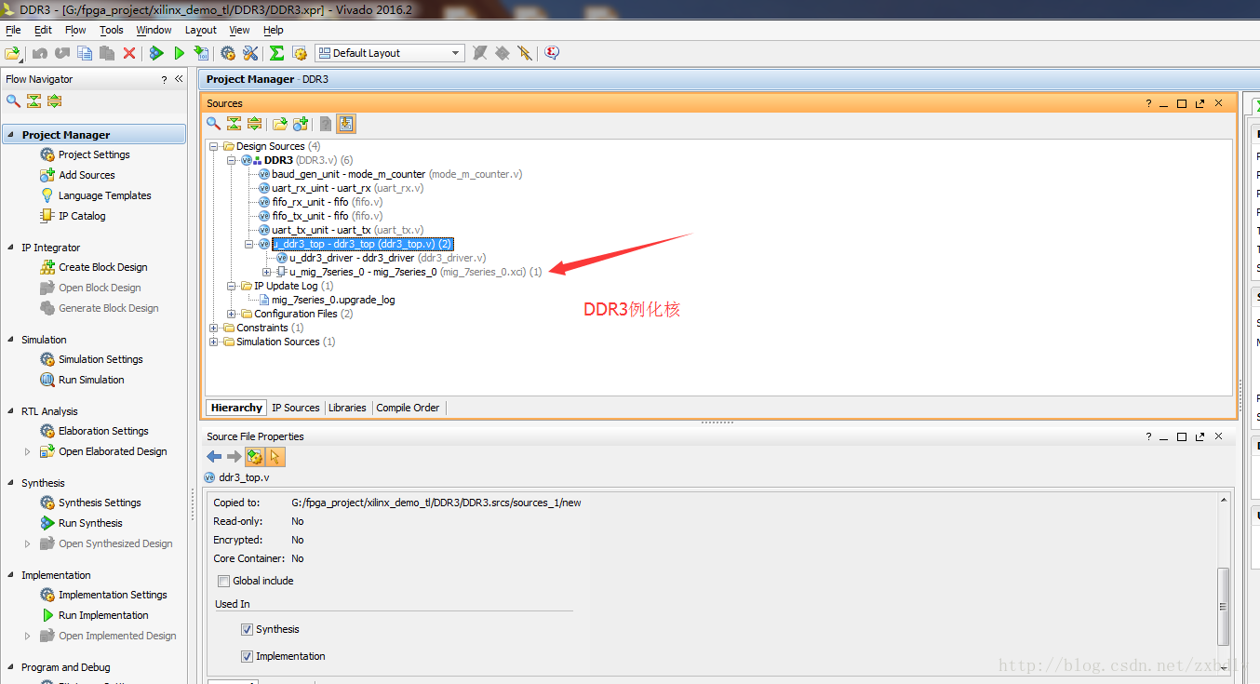The image size is (1260, 684).
Task: Uncheck the Implementation checkbox under Used In
Action: point(247,656)
